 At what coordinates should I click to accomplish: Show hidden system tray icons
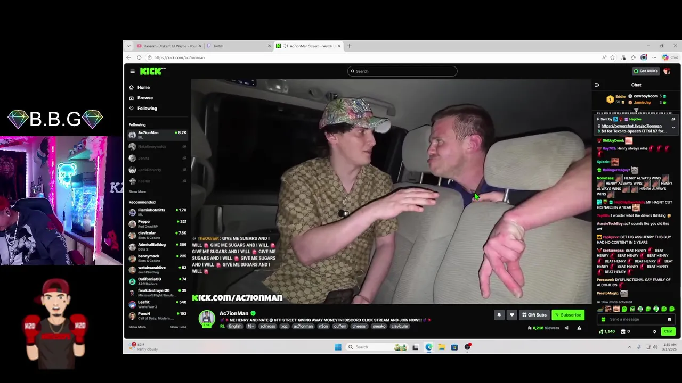tap(629, 347)
